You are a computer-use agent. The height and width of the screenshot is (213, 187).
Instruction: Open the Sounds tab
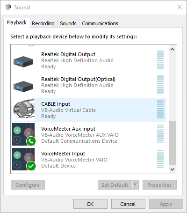coord(68,23)
